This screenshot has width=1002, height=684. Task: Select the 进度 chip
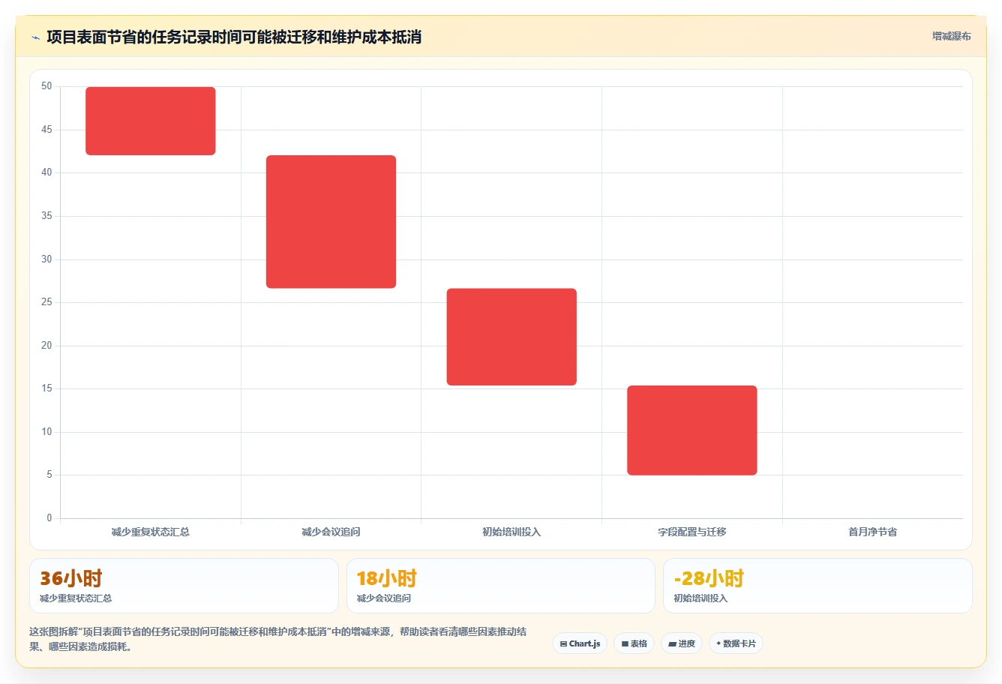[682, 643]
